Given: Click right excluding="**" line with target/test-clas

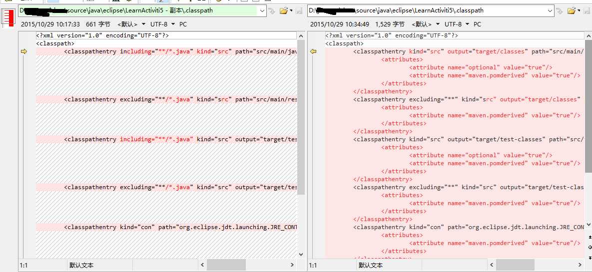Looking at the screenshot, I should (x=455, y=187).
